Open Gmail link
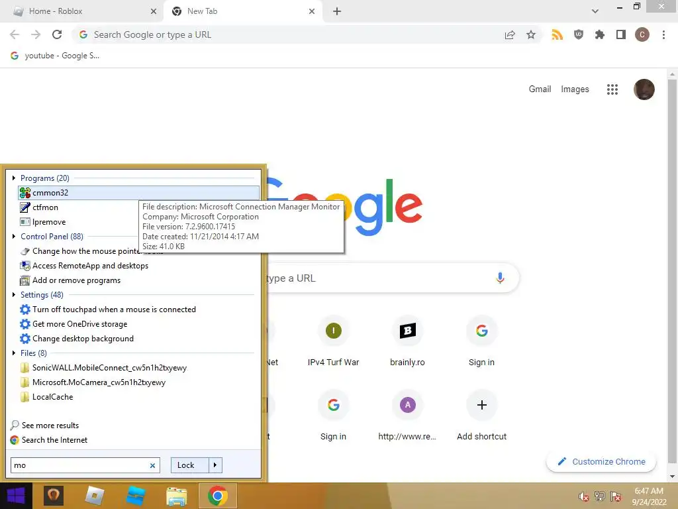The height and width of the screenshot is (509, 678). (x=540, y=89)
